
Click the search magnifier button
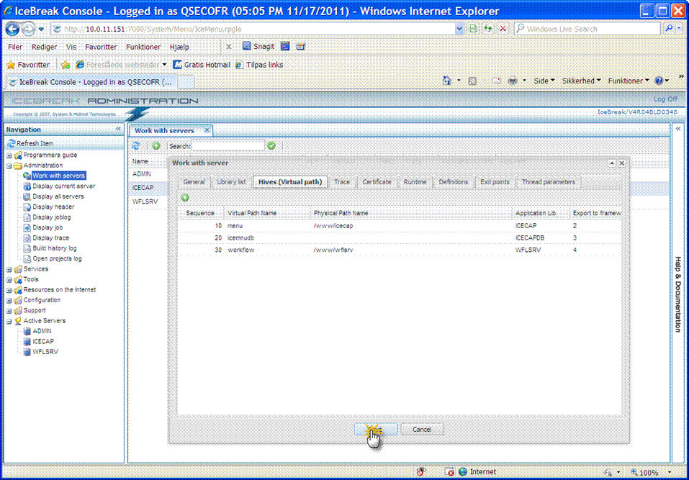pos(669,29)
